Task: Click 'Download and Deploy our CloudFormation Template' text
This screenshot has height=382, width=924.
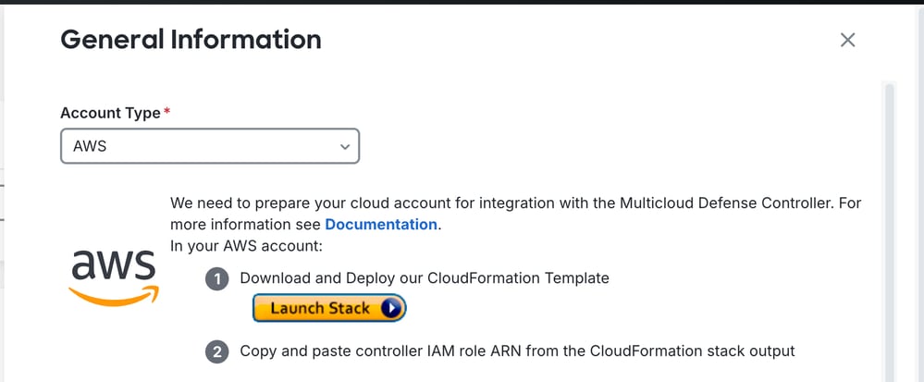Action: pyautogui.click(x=425, y=277)
